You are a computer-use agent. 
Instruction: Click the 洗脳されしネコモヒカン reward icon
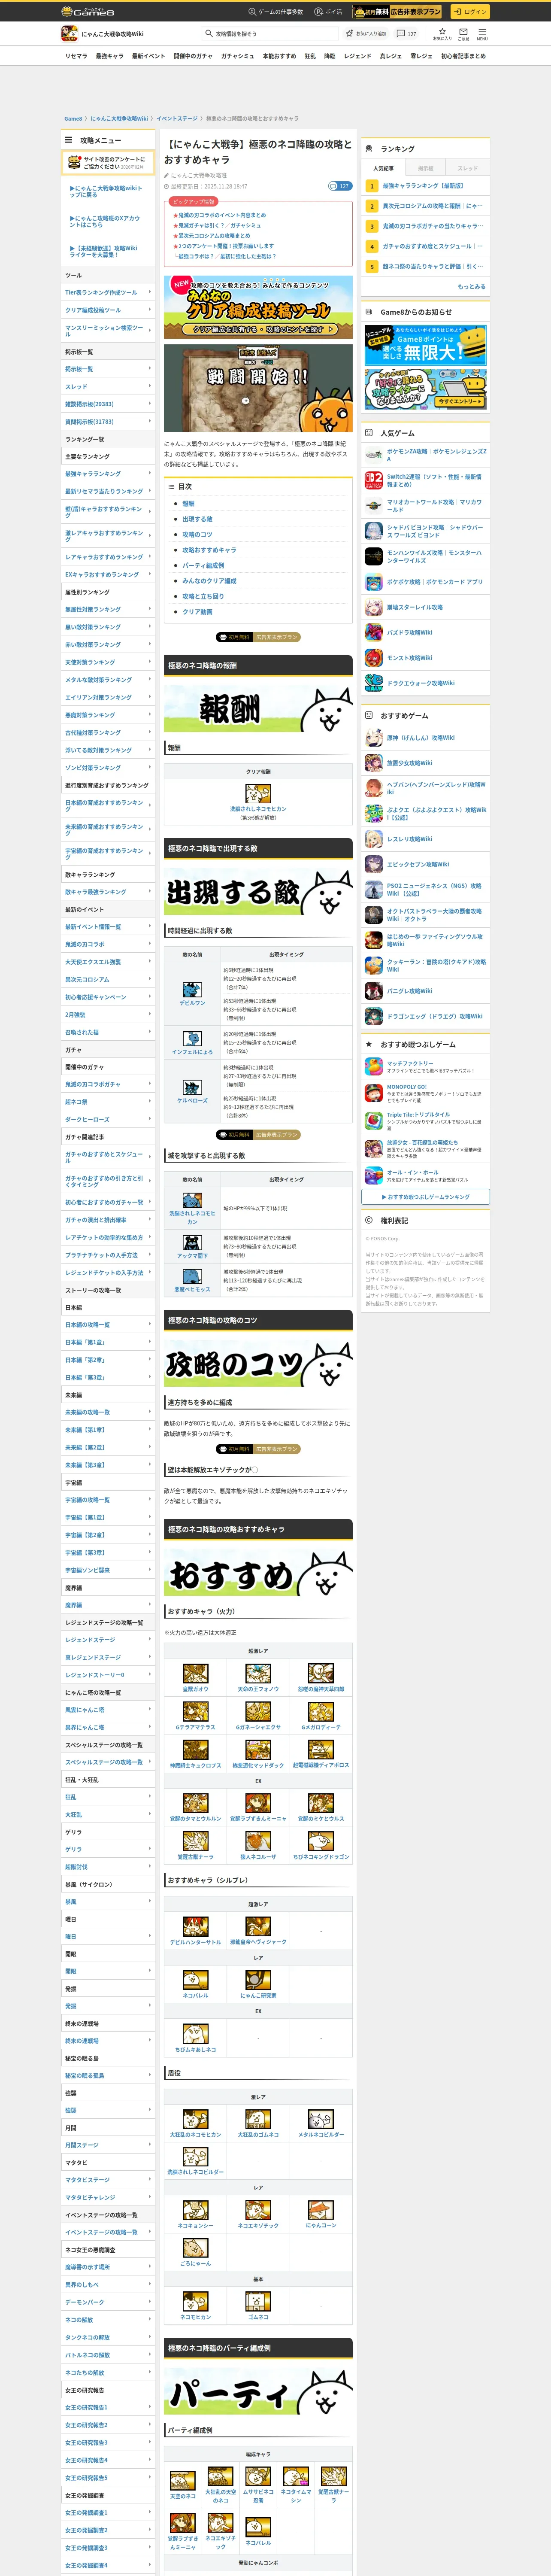pyautogui.click(x=258, y=794)
